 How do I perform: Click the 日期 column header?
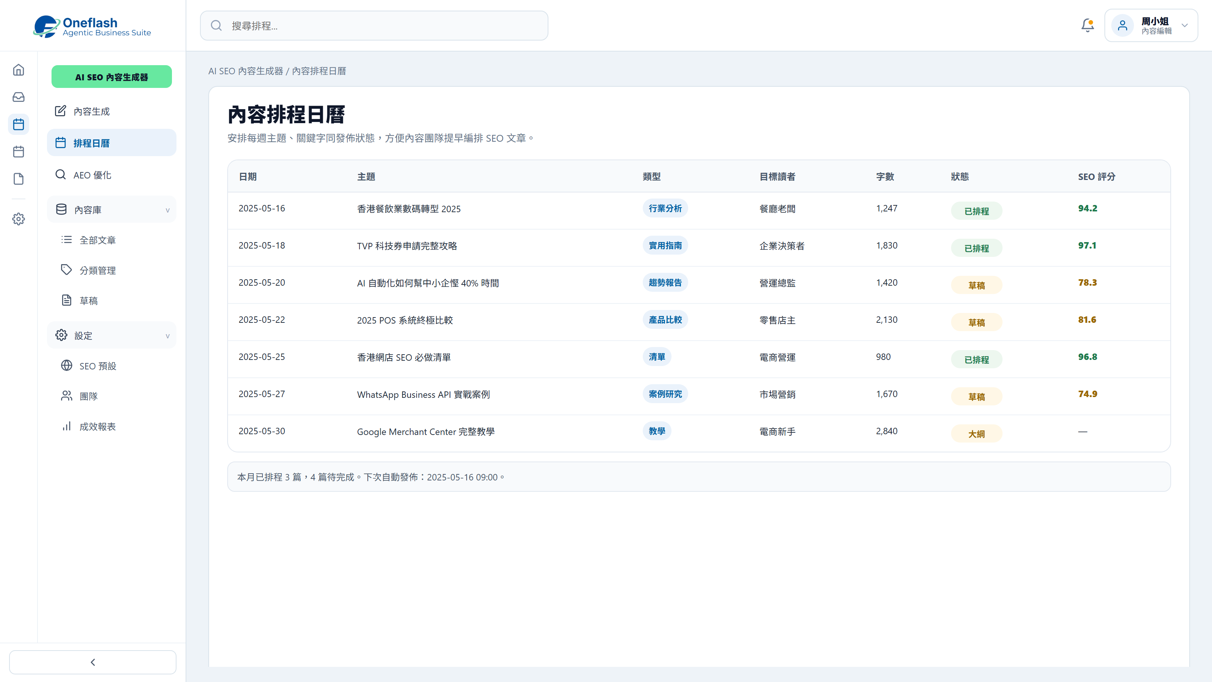[247, 177]
